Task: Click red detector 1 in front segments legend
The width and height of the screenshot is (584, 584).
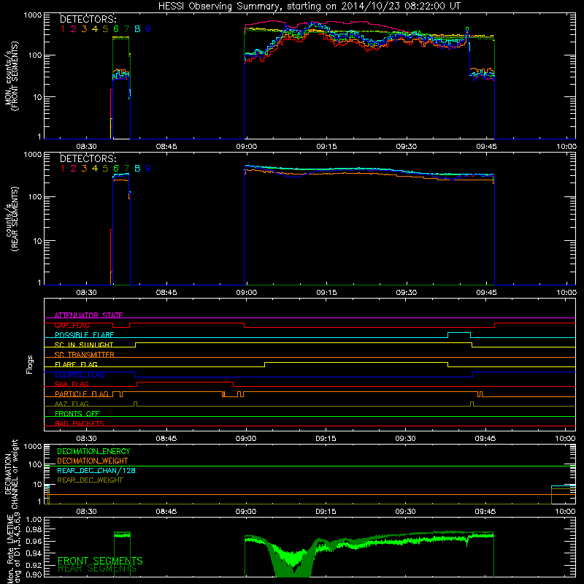Action: point(63,29)
